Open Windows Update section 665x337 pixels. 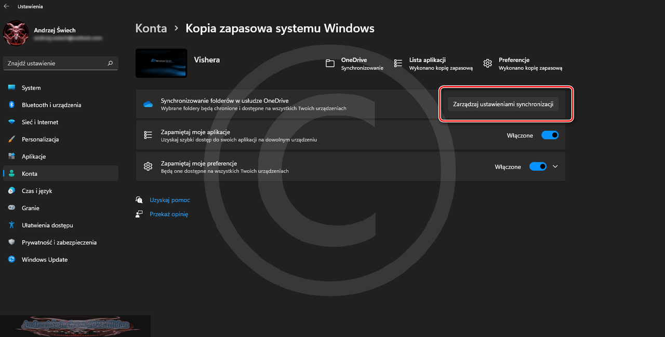coord(61,259)
